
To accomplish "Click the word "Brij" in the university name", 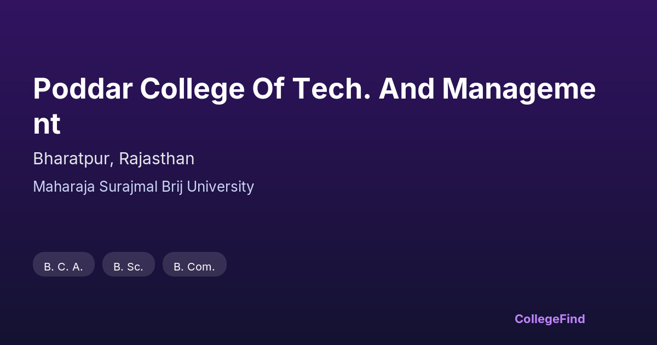I will point(172,187).
